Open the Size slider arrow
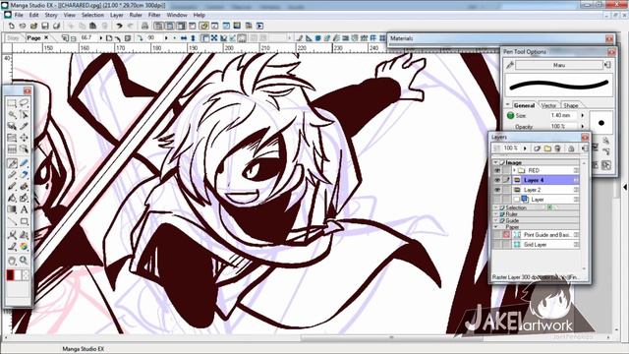Viewport: 629px width, 354px height. pos(583,116)
